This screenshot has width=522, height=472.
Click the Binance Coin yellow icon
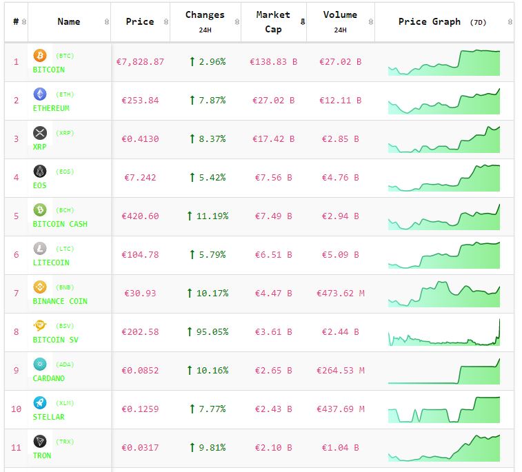pyautogui.click(x=40, y=287)
